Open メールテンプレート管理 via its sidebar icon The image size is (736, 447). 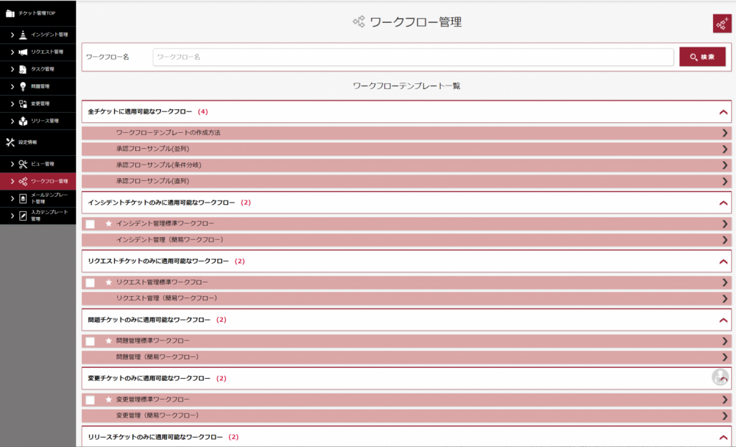(x=22, y=198)
